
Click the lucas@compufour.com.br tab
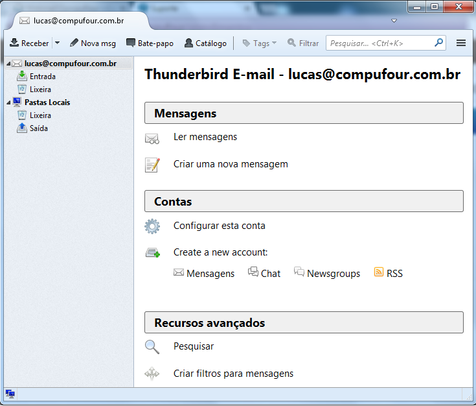78,21
